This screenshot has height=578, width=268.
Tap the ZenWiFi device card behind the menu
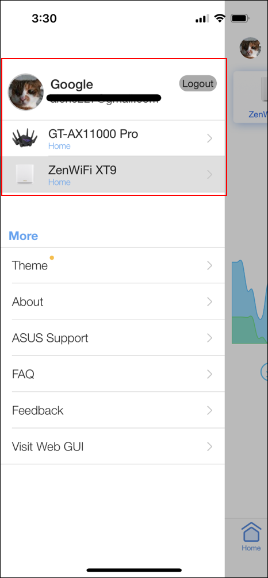click(x=251, y=97)
